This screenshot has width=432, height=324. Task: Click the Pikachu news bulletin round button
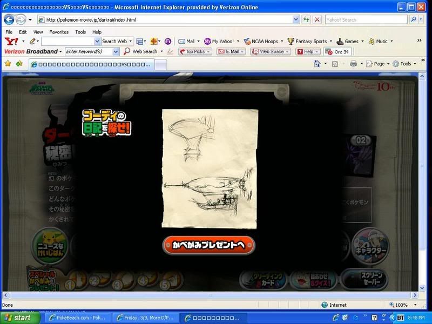click(50, 246)
